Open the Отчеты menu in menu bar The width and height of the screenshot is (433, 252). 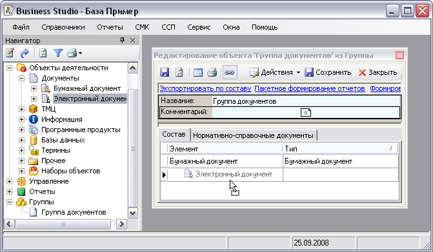(x=110, y=27)
